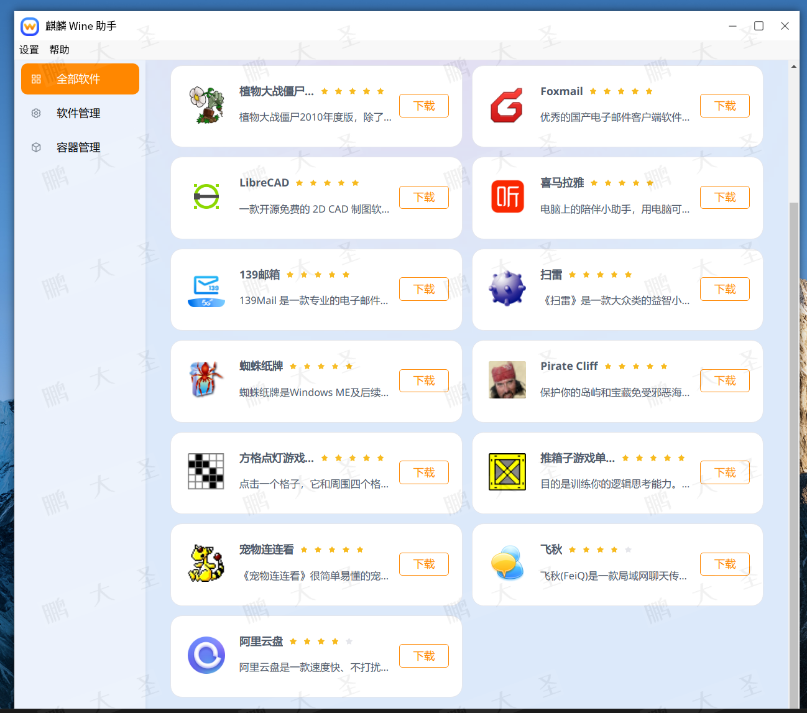Click the 宠物连连看 title text

point(267,550)
